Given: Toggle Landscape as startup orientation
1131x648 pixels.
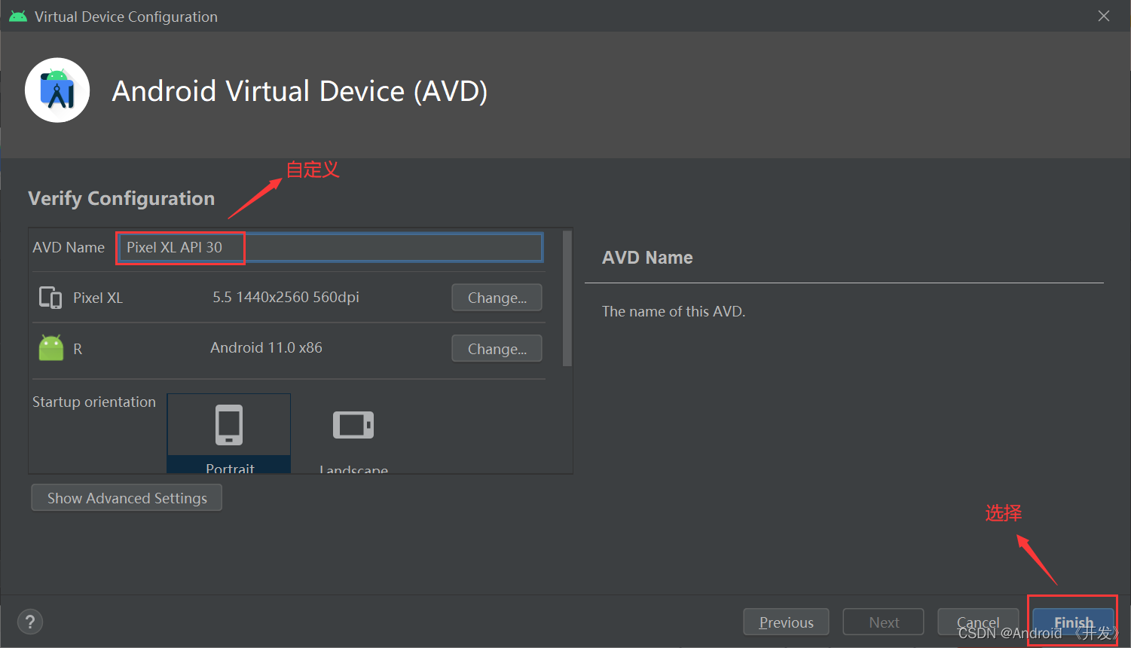Looking at the screenshot, I should (x=353, y=433).
